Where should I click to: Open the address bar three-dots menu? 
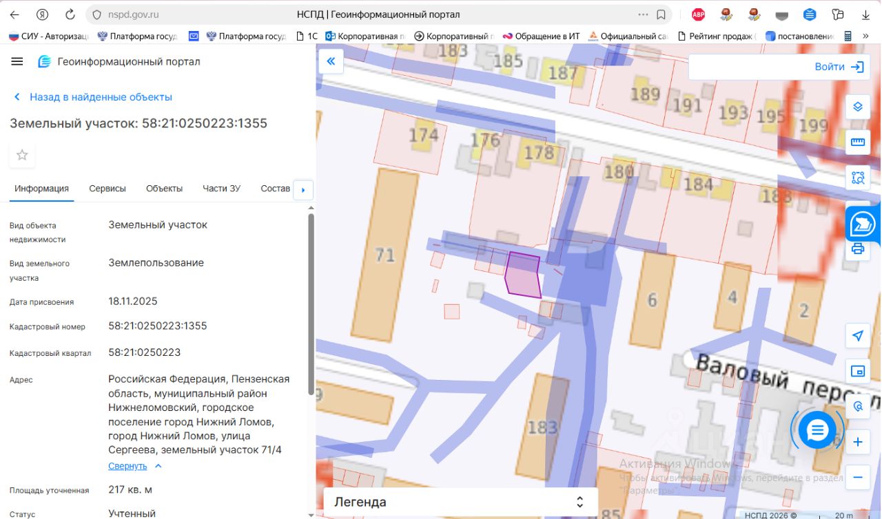coord(644,14)
